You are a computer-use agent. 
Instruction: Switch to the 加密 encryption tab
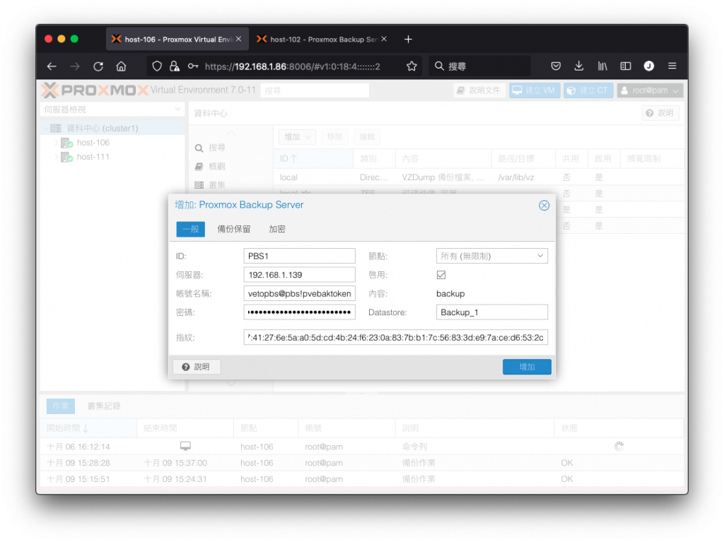pos(276,229)
